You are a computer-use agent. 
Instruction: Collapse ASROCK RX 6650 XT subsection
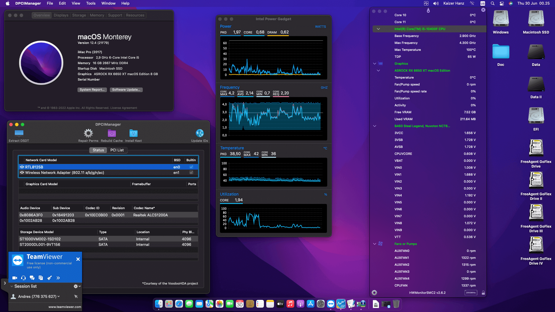coord(378,70)
